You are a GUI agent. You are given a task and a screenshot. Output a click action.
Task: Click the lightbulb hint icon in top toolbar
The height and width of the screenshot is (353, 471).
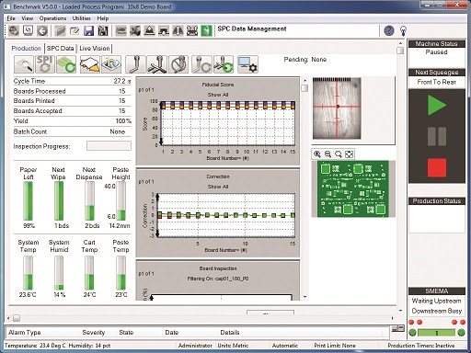tap(403, 30)
